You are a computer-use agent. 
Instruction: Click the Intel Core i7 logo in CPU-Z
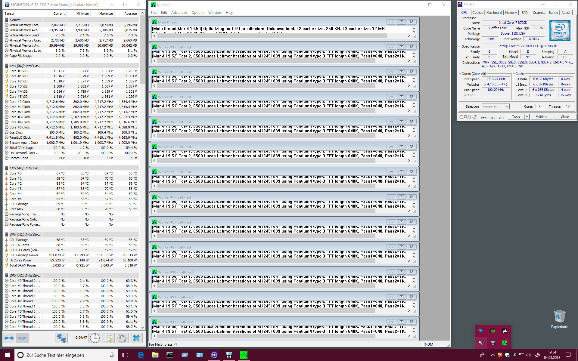pos(560,30)
